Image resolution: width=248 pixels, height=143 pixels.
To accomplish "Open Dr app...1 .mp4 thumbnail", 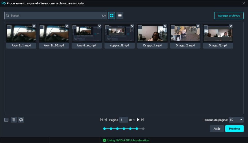I will pyautogui.click(x=153, y=34).
